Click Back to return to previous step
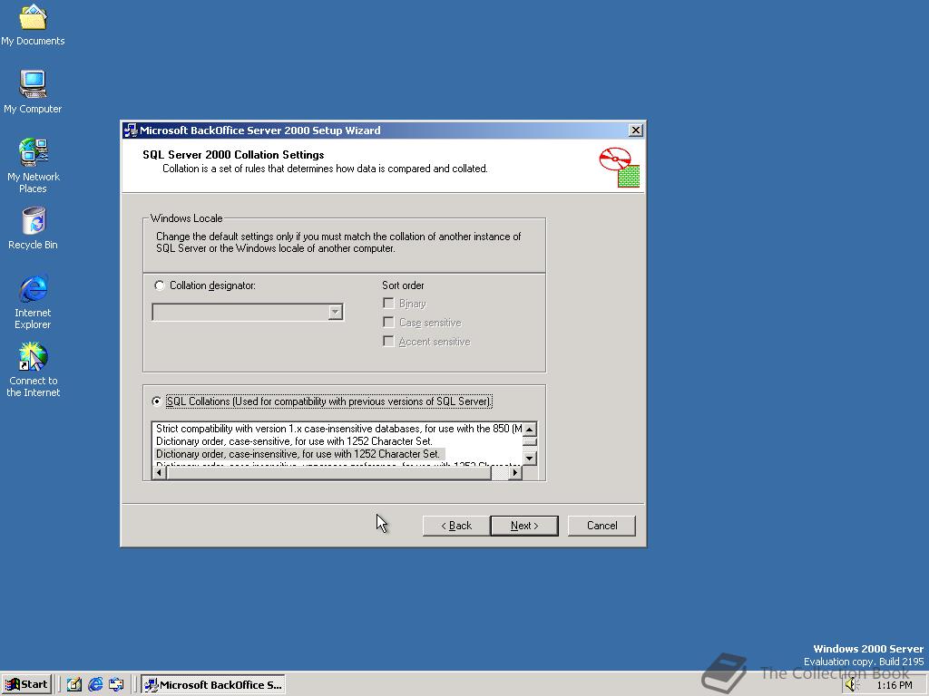 pyautogui.click(x=455, y=525)
